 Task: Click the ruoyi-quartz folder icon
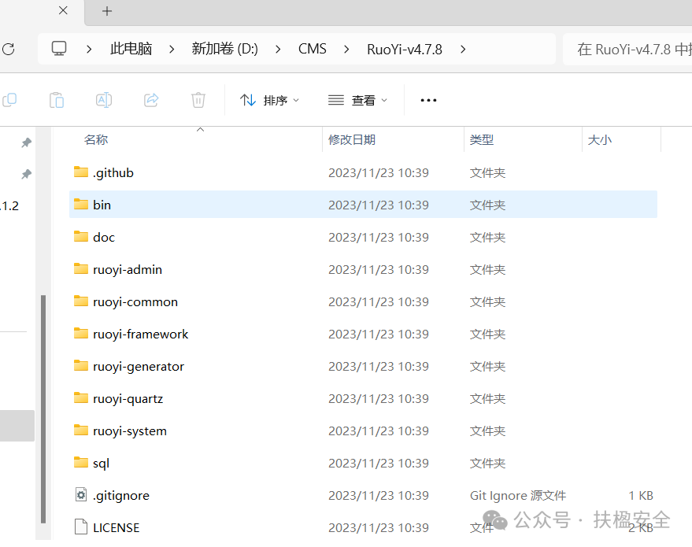pos(81,398)
